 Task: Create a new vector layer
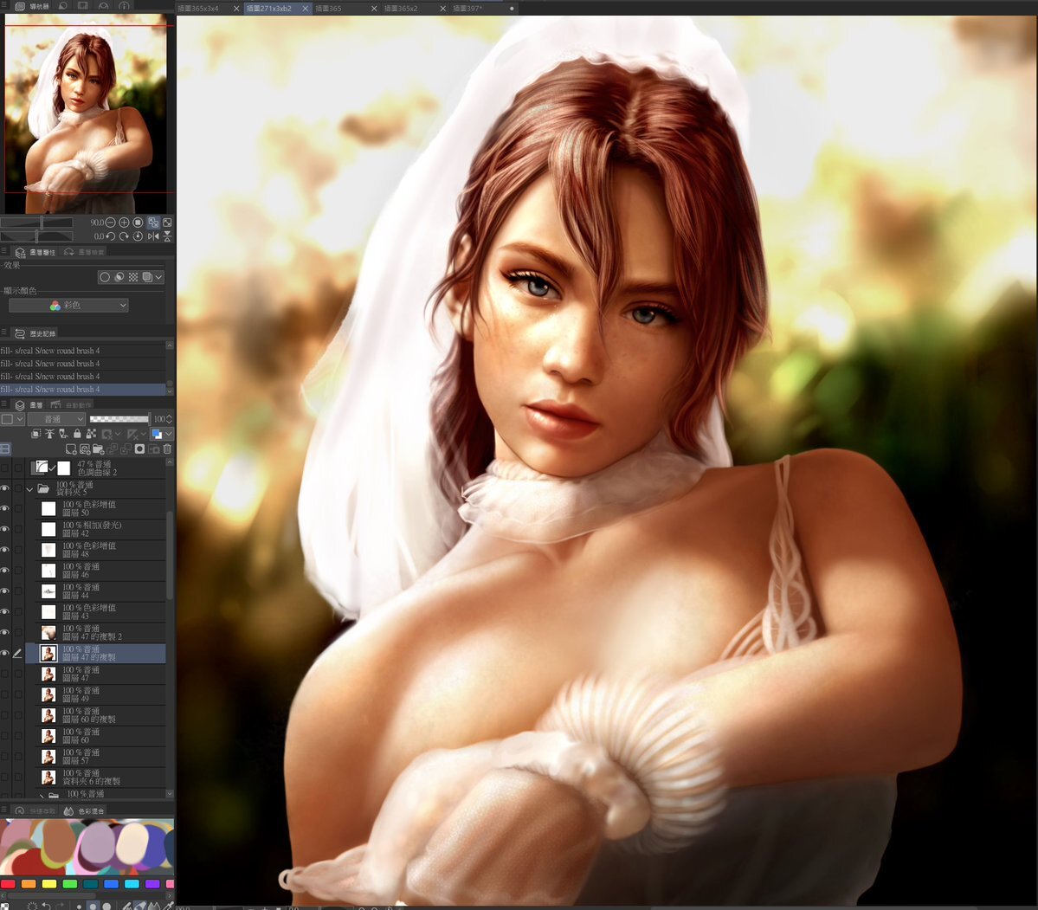point(85,449)
